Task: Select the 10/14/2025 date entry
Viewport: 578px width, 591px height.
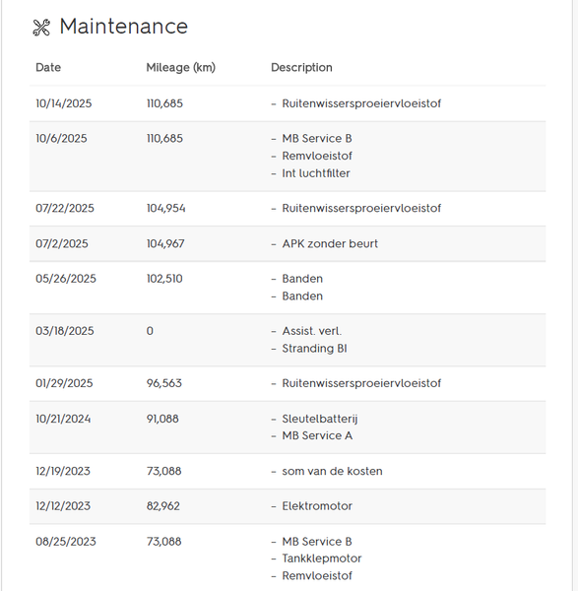Action: tap(64, 103)
